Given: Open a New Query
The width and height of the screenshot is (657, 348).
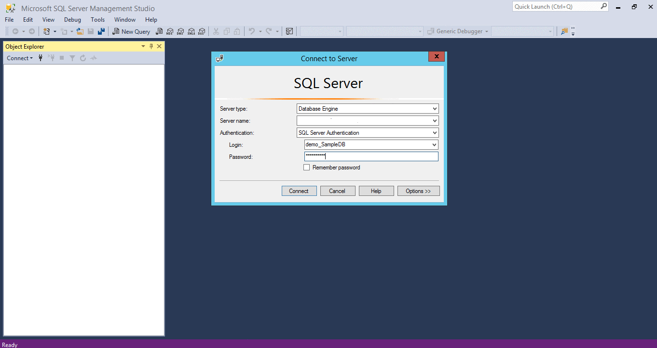Looking at the screenshot, I should point(131,31).
